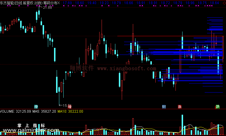The width and height of the screenshot is (226, 136).
Task: Click the 15.7 low price label
Action: pyautogui.click(x=67, y=105)
